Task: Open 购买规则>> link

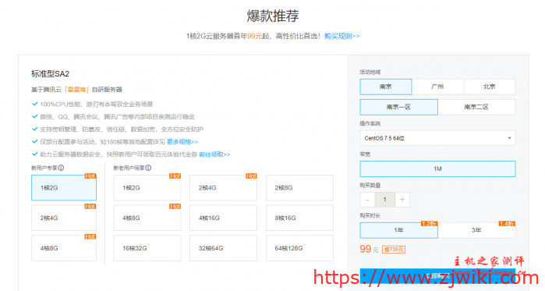Action: click(x=342, y=36)
